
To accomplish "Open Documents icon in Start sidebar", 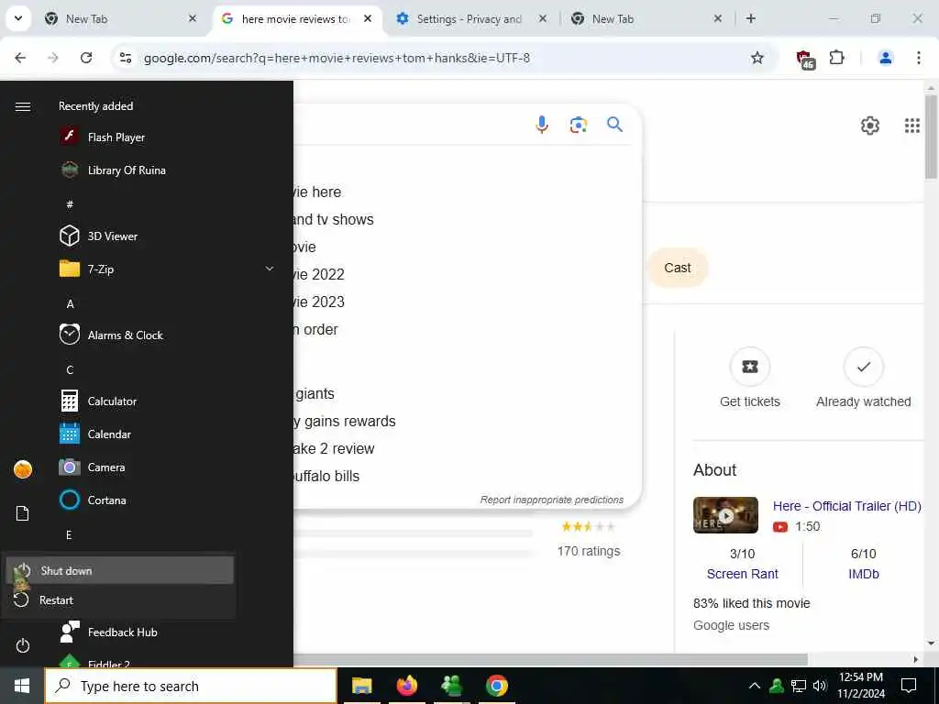I will tap(23, 513).
